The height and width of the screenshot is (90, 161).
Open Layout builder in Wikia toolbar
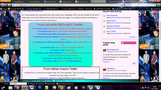click(x=36, y=81)
